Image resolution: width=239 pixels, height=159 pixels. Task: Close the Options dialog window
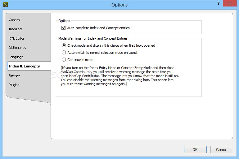pyautogui.click(x=230, y=3)
